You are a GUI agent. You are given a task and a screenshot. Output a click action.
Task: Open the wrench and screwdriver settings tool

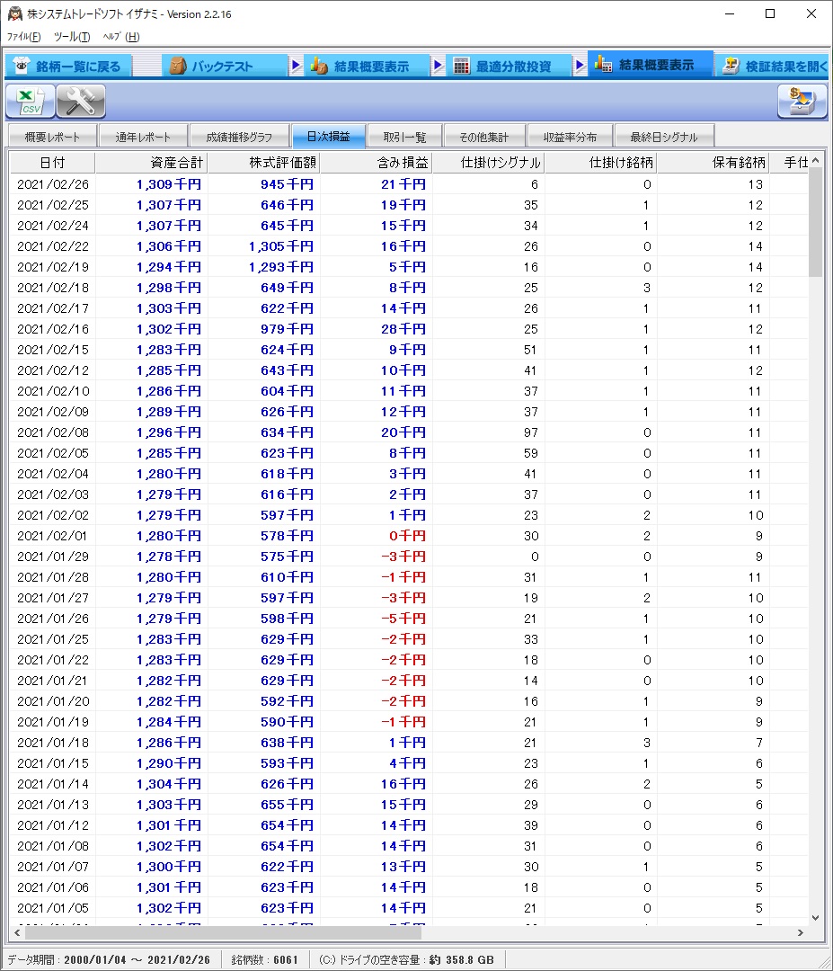click(81, 102)
